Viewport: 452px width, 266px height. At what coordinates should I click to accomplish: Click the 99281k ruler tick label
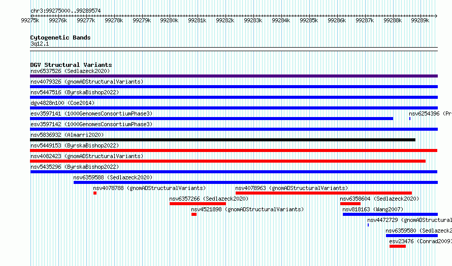point(197,20)
